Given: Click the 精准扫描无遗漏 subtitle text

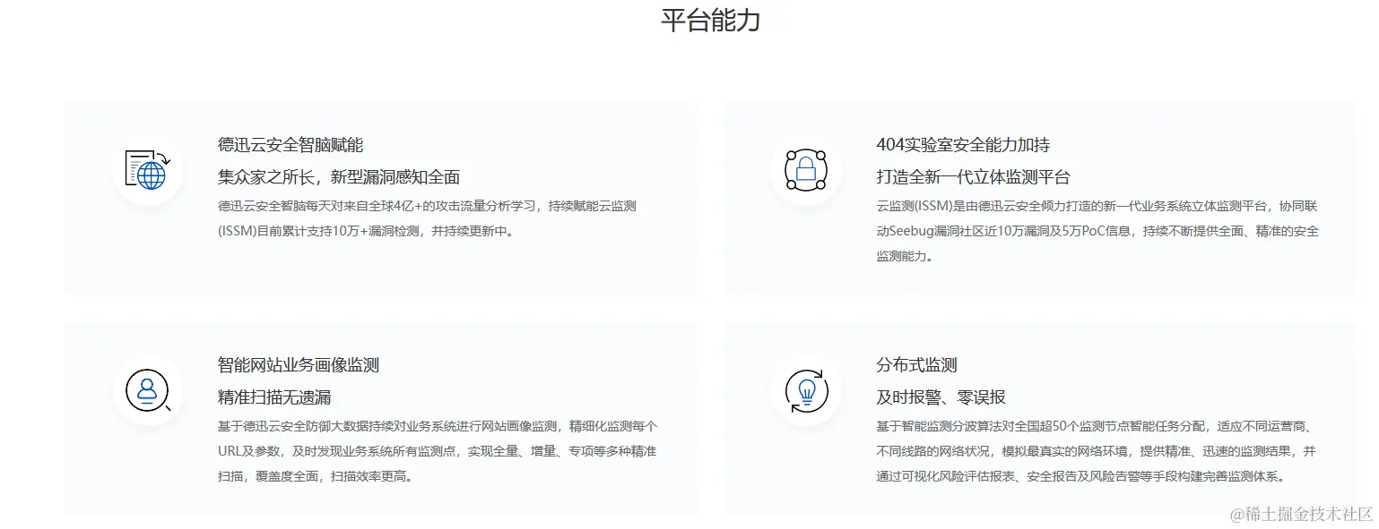Looking at the screenshot, I should (x=273, y=397).
